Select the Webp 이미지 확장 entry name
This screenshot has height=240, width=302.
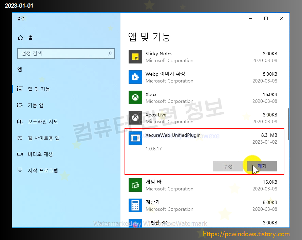pyautogui.click(x=166, y=74)
